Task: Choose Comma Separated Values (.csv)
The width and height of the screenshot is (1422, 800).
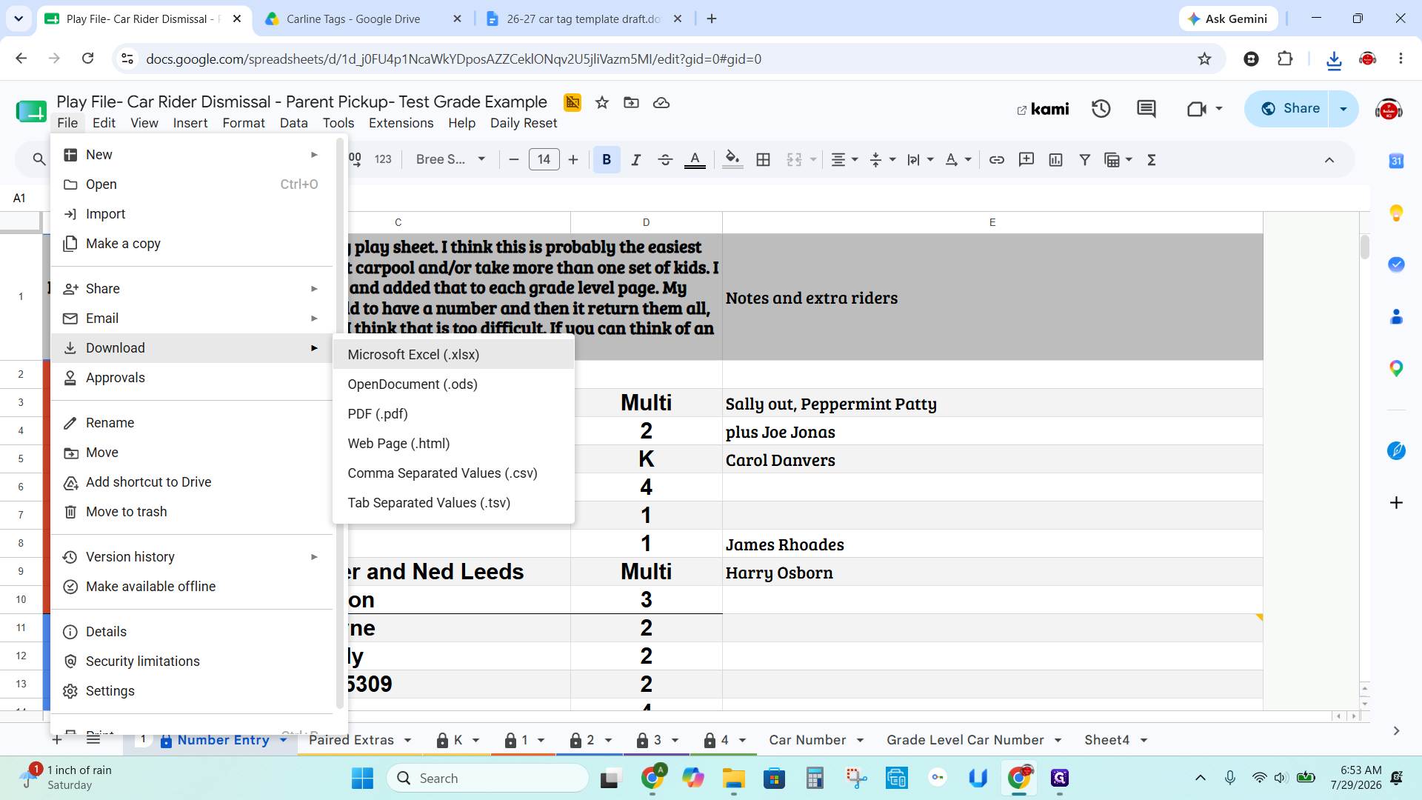Action: point(453,473)
